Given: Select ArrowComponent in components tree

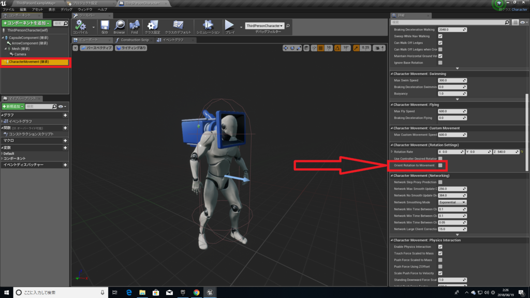Looking at the screenshot, I should pos(30,43).
